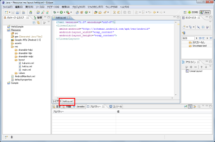215x142 pixels.
Task: Click the Run button in the toolbar
Action: point(61,12)
